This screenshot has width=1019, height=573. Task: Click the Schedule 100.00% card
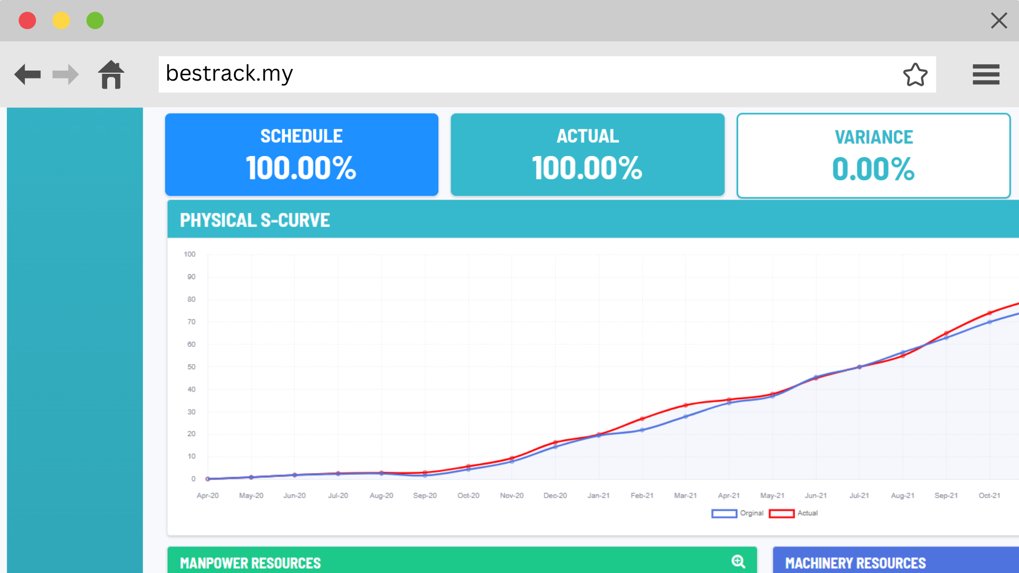(301, 154)
